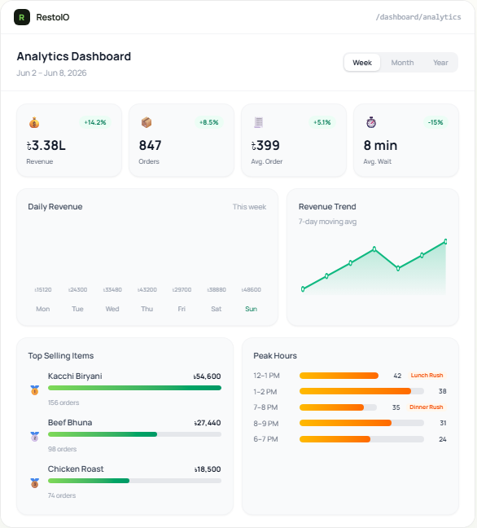
Task: Click the 3.38L revenue value
Action: [x=46, y=146]
